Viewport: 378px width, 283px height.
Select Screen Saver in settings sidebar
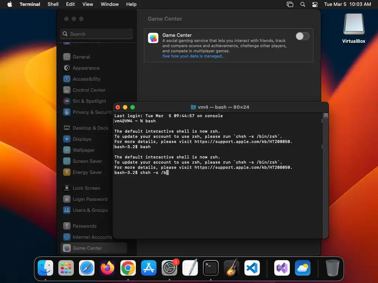pos(87,161)
